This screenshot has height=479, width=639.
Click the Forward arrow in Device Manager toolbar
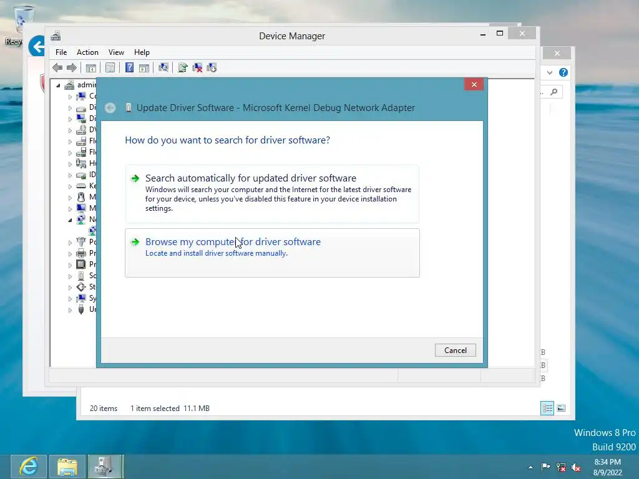coord(72,67)
